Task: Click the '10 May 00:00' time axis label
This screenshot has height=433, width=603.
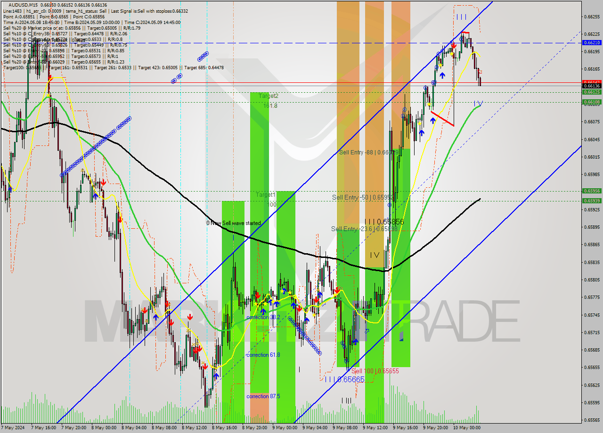Action: [467, 428]
